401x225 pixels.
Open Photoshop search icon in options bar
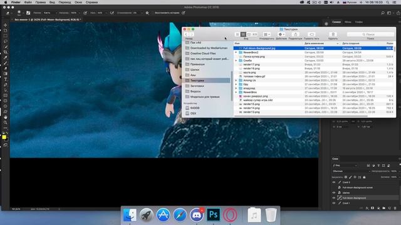pyautogui.click(x=383, y=12)
